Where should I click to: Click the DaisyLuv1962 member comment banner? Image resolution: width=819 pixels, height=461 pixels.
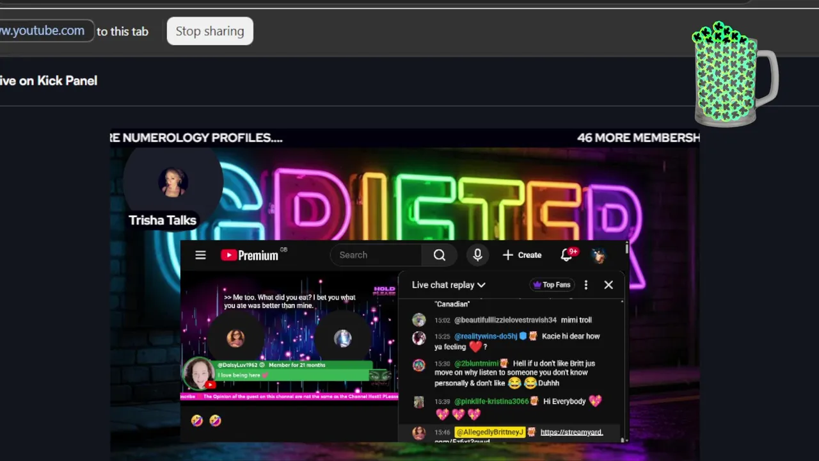[294, 371]
